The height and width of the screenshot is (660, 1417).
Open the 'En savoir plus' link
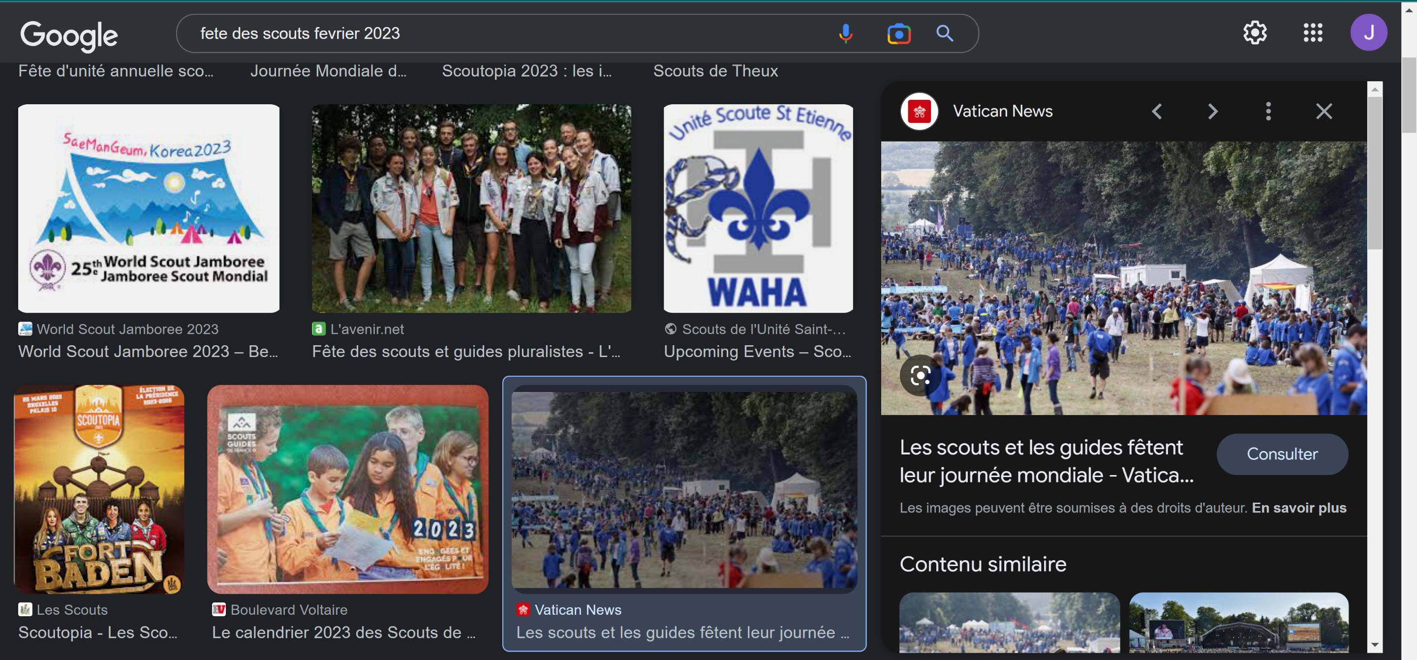pos(1299,508)
